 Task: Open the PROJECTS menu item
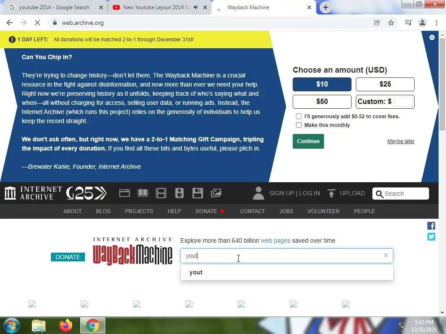pyautogui.click(x=139, y=211)
